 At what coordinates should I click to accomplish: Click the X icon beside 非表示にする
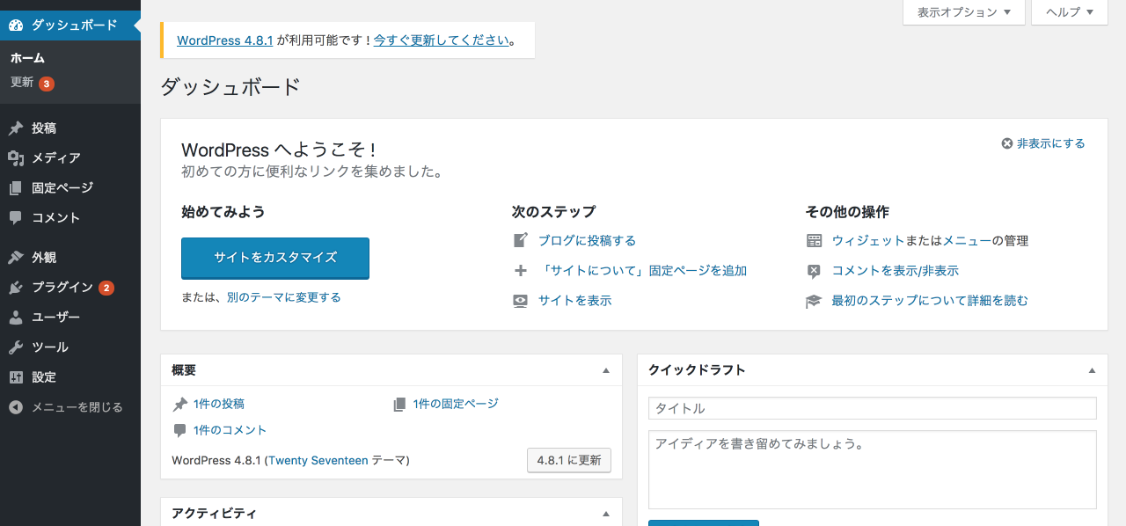1007,143
